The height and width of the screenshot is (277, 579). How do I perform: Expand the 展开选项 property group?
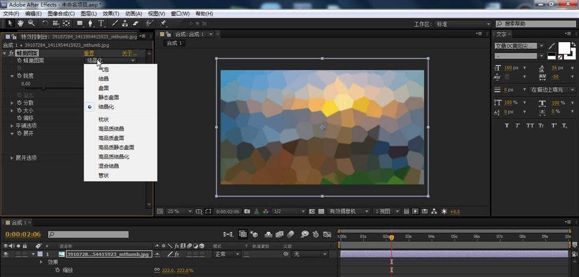tap(12, 158)
